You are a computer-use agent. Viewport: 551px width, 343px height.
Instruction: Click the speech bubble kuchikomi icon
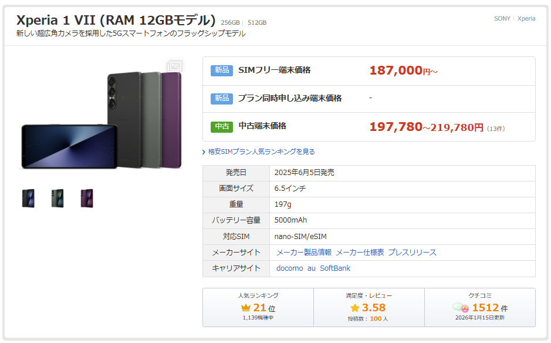461,308
